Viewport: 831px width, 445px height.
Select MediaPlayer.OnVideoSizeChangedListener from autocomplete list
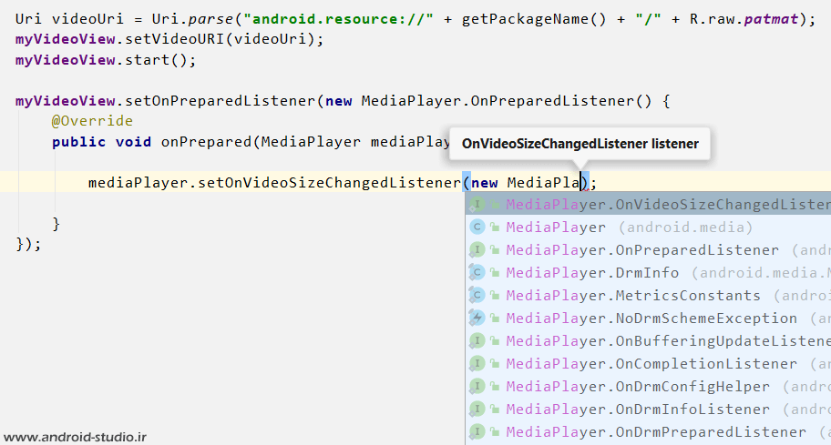pyautogui.click(x=665, y=205)
